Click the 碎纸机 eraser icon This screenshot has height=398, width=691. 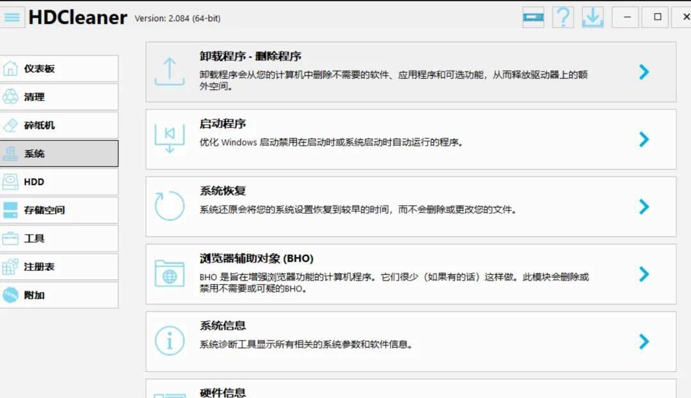[10, 125]
